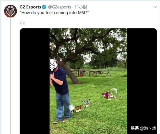This screenshot has width=160, height=134.
Task: Click the Flash Wolves blue wing logo
Action: pyautogui.click(x=86, y=102)
